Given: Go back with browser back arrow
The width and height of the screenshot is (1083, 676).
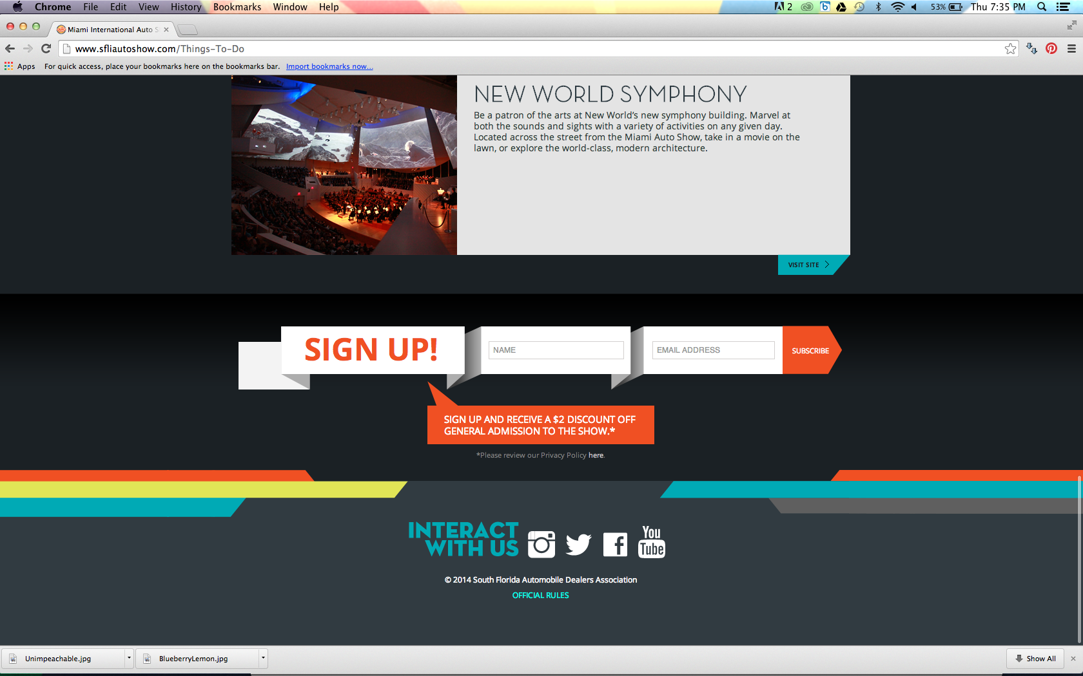Looking at the screenshot, I should (10, 48).
